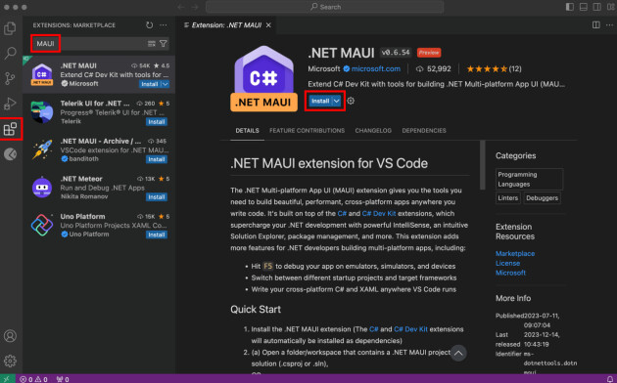Image resolution: width=617 pixels, height=383 pixels.
Task: Toggle secondary side bar layout icon
Action: (596, 7)
